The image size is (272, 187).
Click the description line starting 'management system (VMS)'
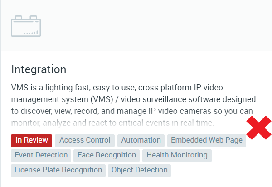click(133, 99)
